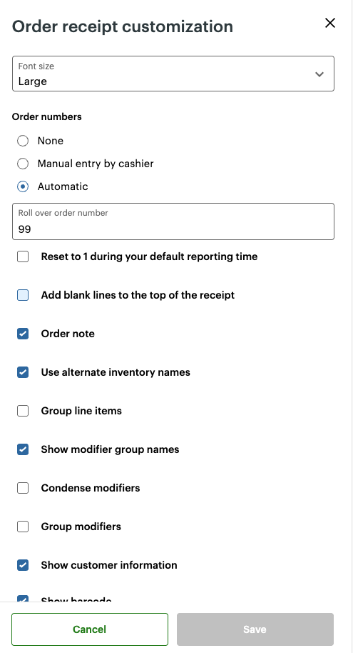Click the Large font size value

point(32,81)
